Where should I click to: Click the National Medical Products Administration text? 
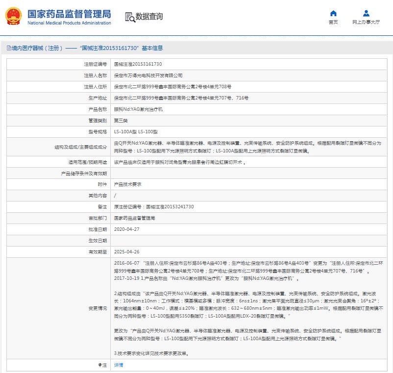(x=69, y=23)
